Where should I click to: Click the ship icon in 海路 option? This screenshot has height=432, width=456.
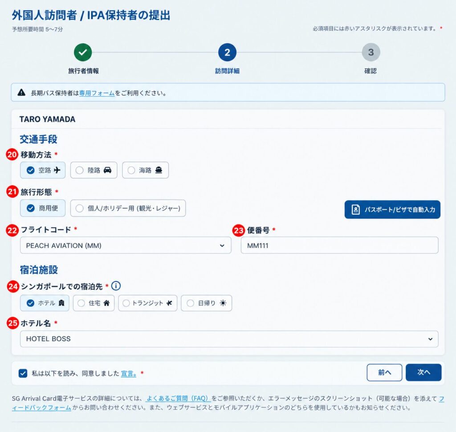click(159, 170)
